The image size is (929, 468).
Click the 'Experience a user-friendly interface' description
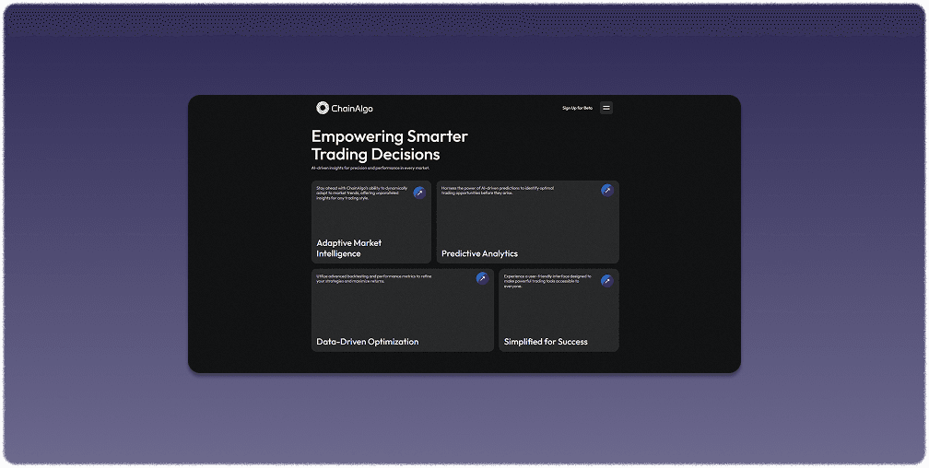[x=547, y=281]
